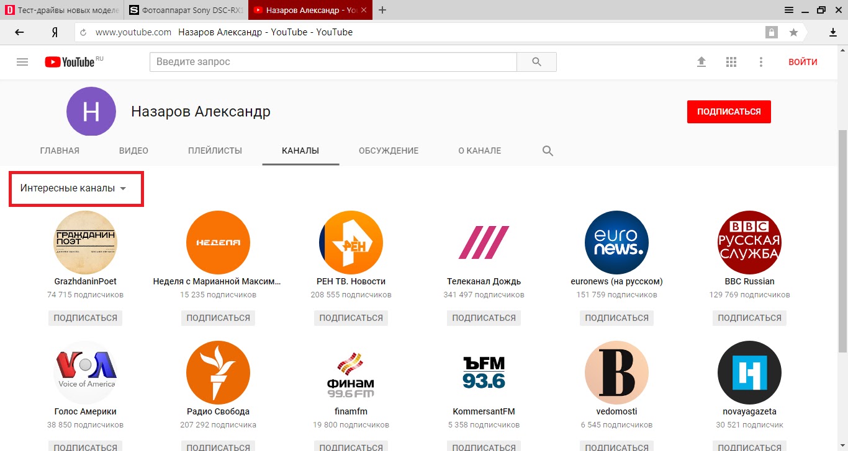Subscribe to Неделя с Марианной Максим…
This screenshot has width=848, height=451.
click(218, 318)
